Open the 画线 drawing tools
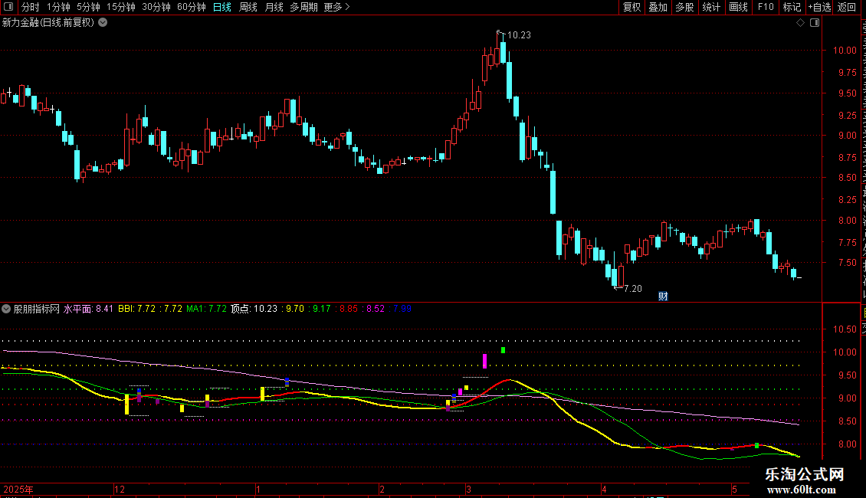 [x=738, y=7]
